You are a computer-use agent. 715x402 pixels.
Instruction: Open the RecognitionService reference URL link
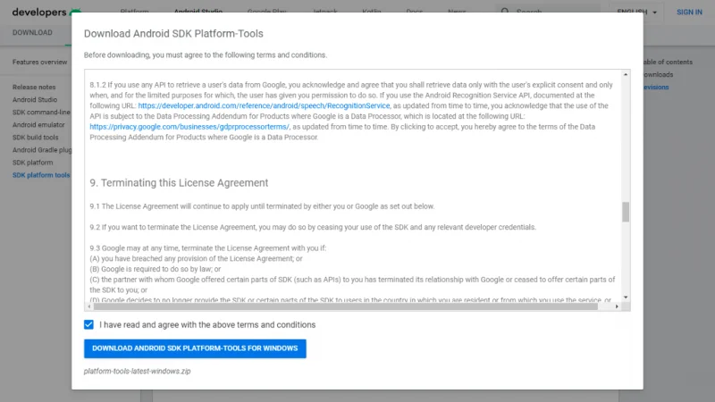(x=264, y=105)
